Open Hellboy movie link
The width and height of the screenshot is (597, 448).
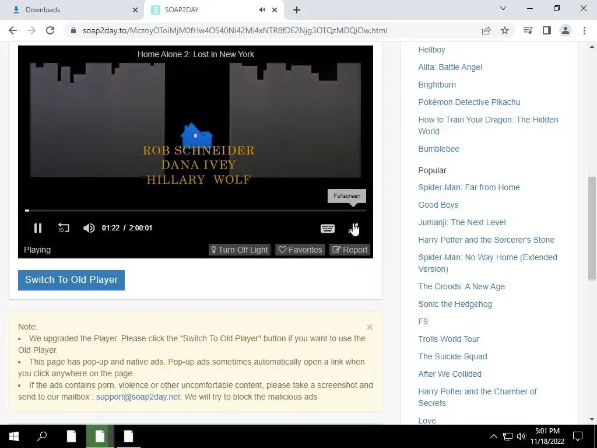coord(432,50)
